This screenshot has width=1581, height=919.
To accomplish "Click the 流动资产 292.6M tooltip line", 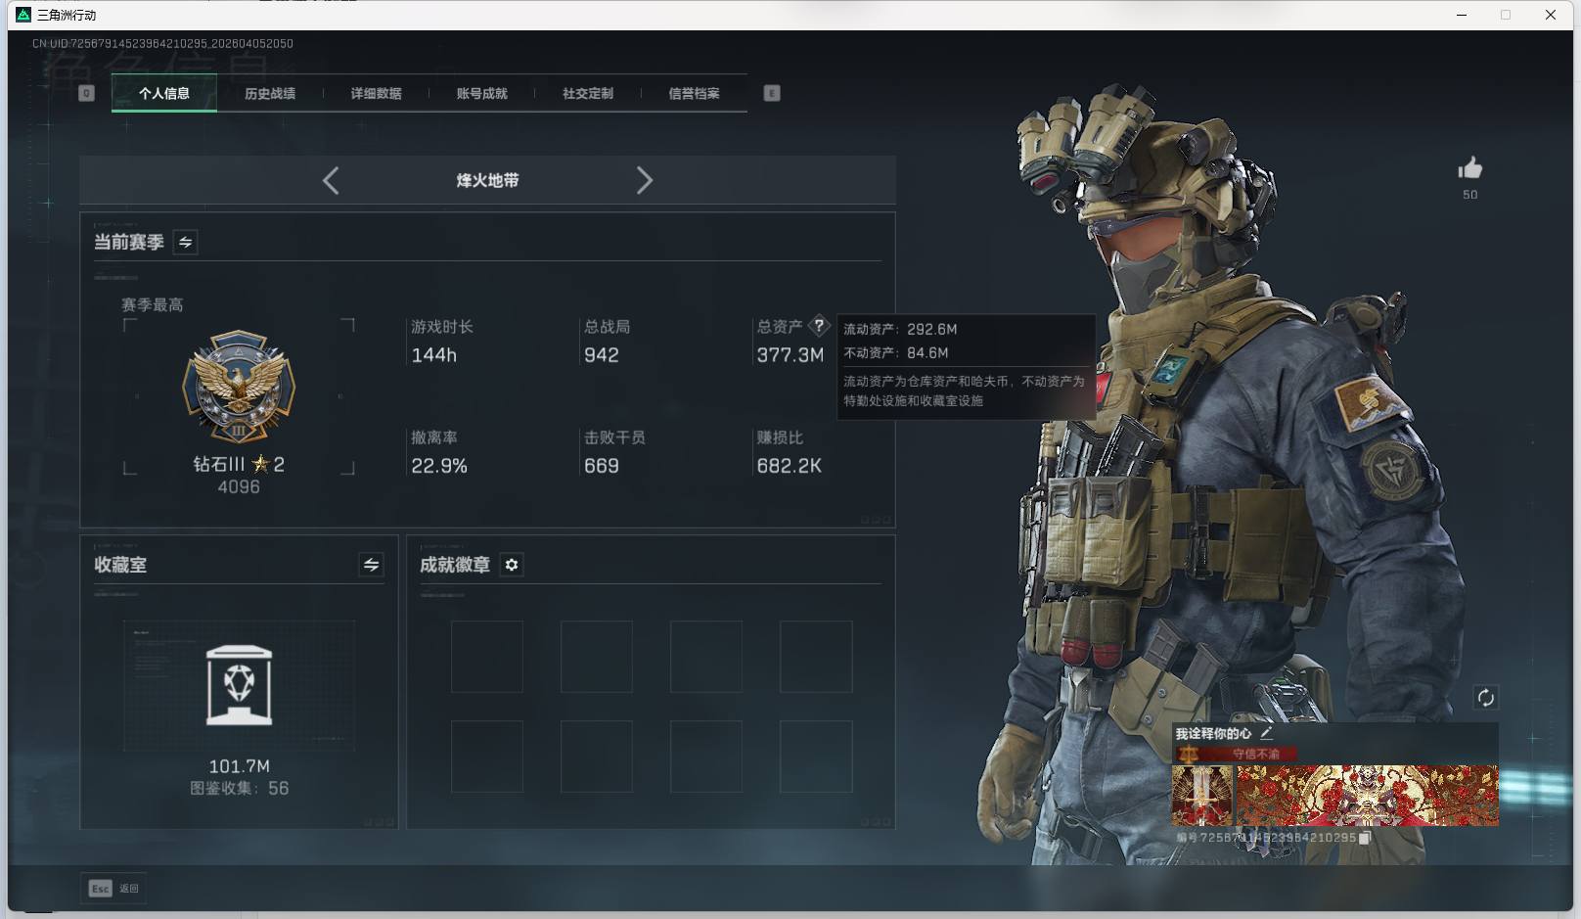I will point(900,330).
